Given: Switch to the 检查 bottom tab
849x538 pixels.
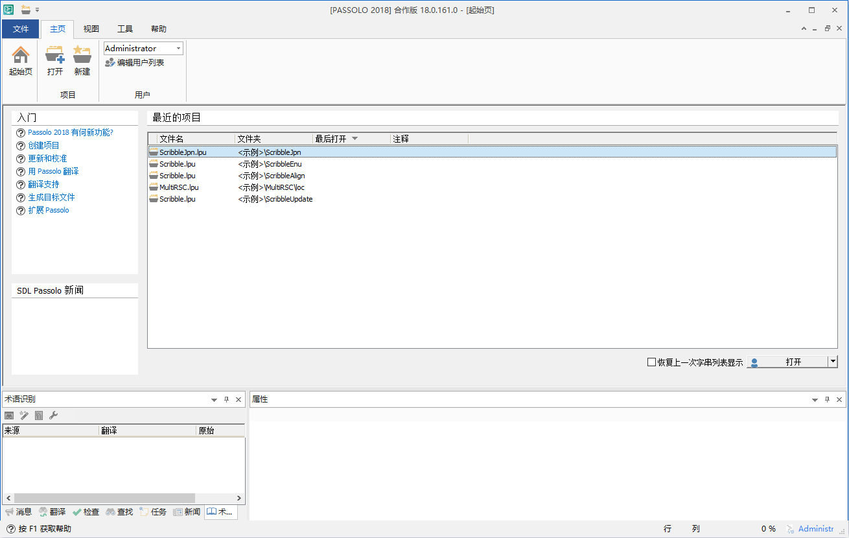Looking at the screenshot, I should pos(86,512).
